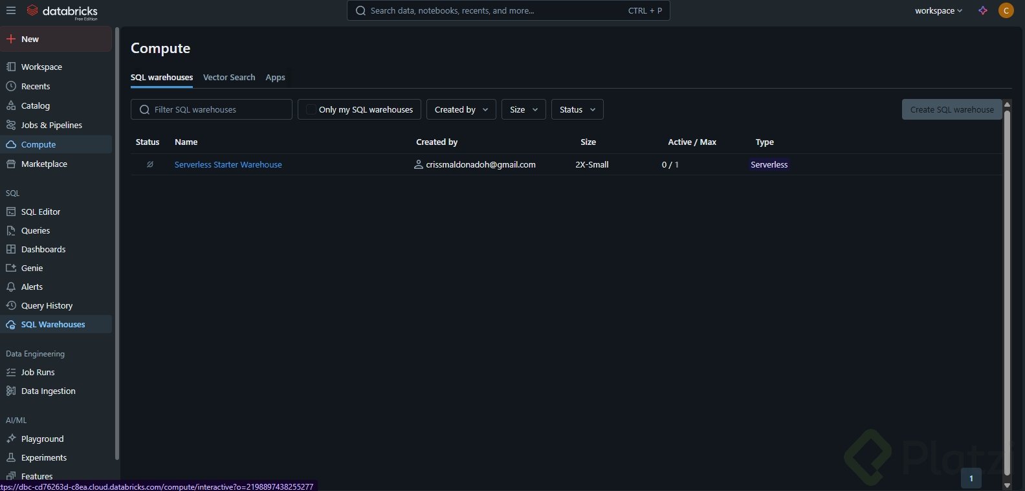Click the 0 / 1 active cell
Viewport: 1025px width, 491px height.
pyautogui.click(x=670, y=165)
